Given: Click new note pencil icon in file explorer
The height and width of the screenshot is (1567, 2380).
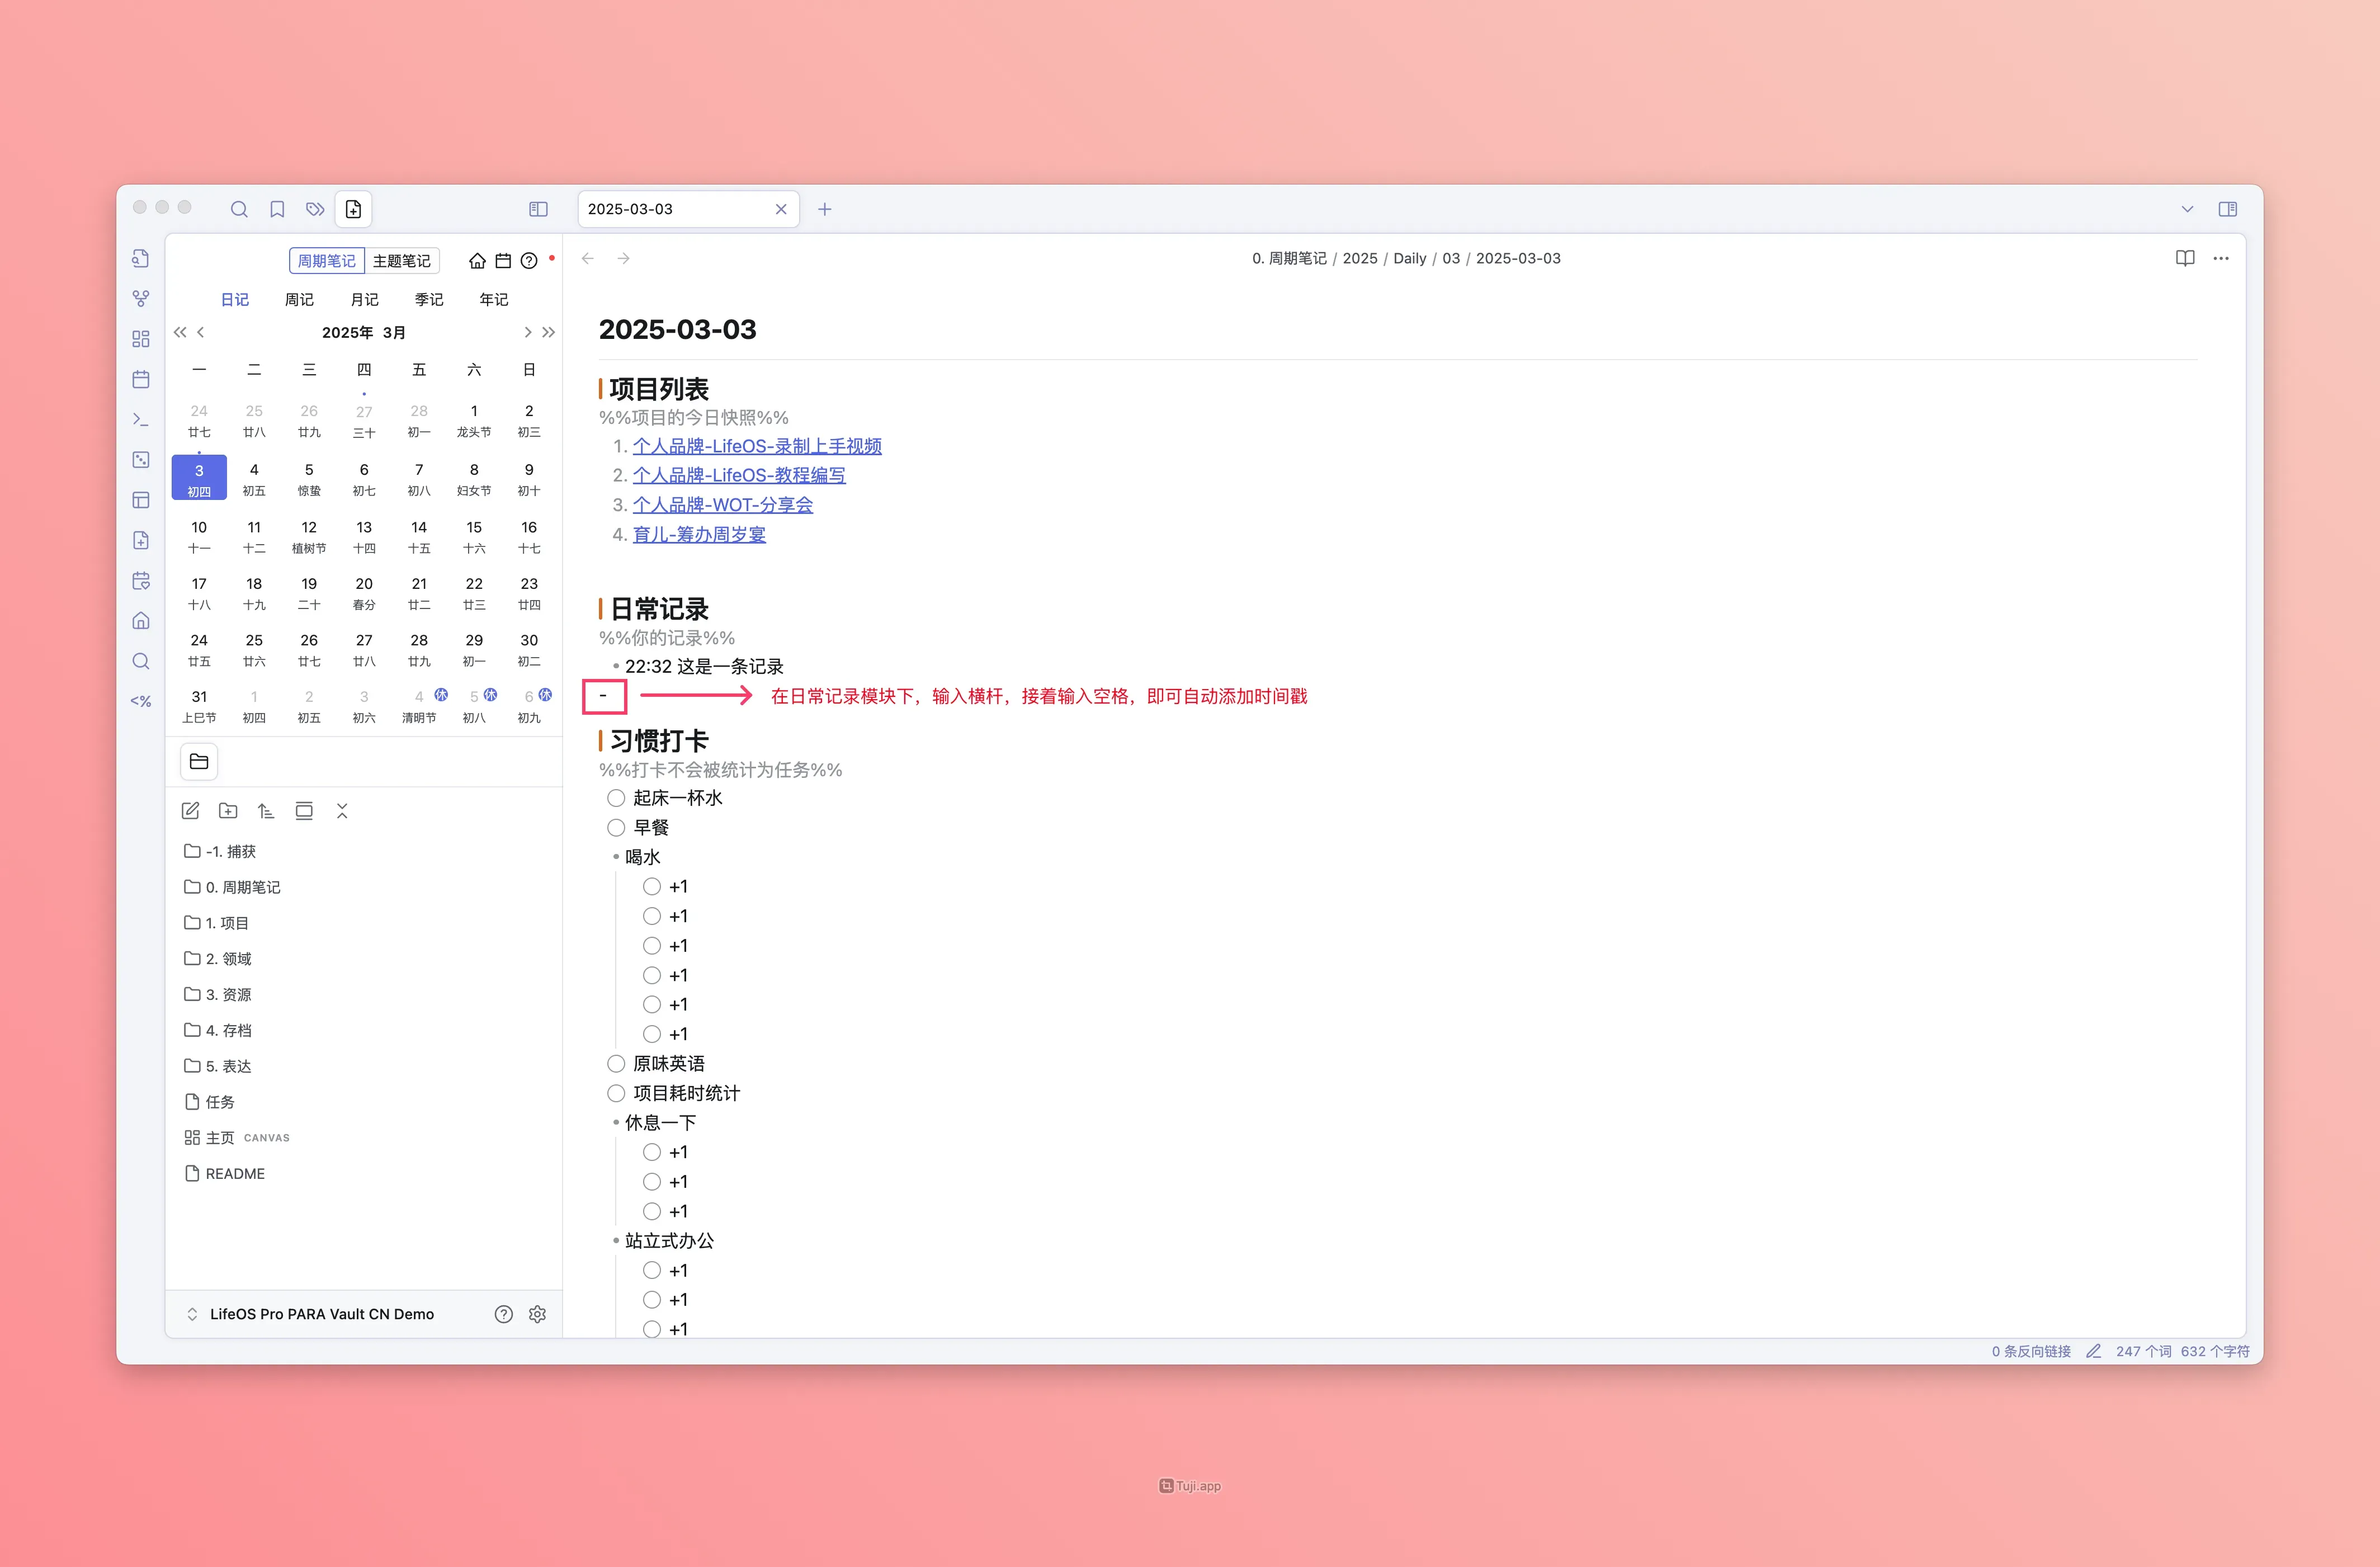Looking at the screenshot, I should 190,811.
